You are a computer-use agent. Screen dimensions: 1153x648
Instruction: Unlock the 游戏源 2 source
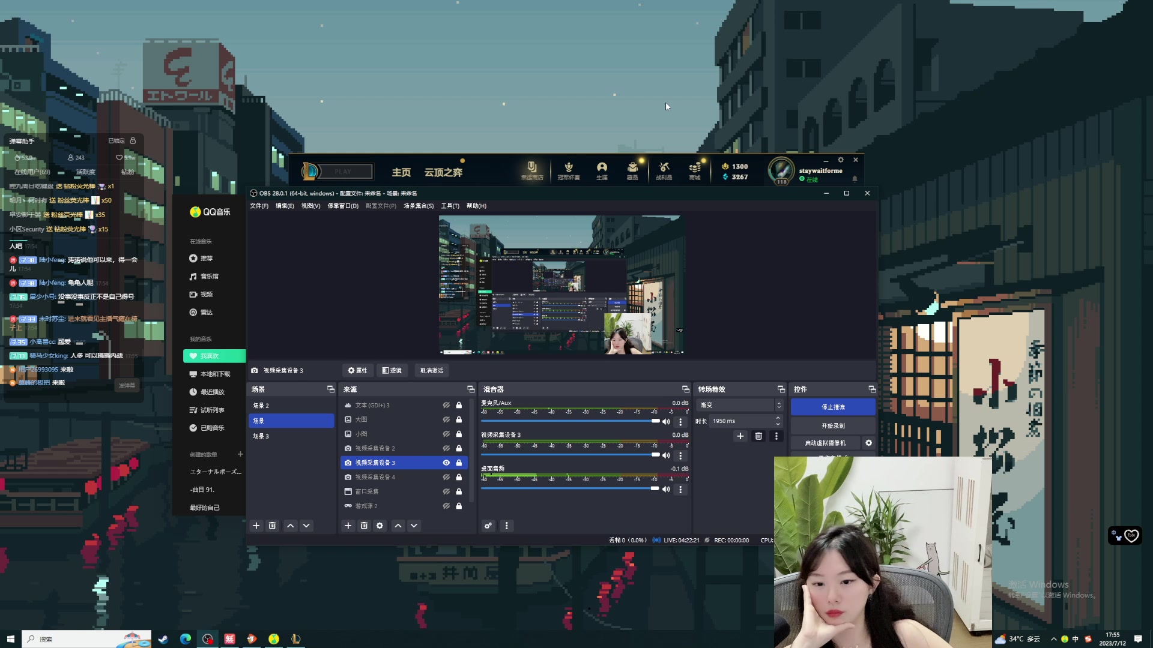pos(459,506)
